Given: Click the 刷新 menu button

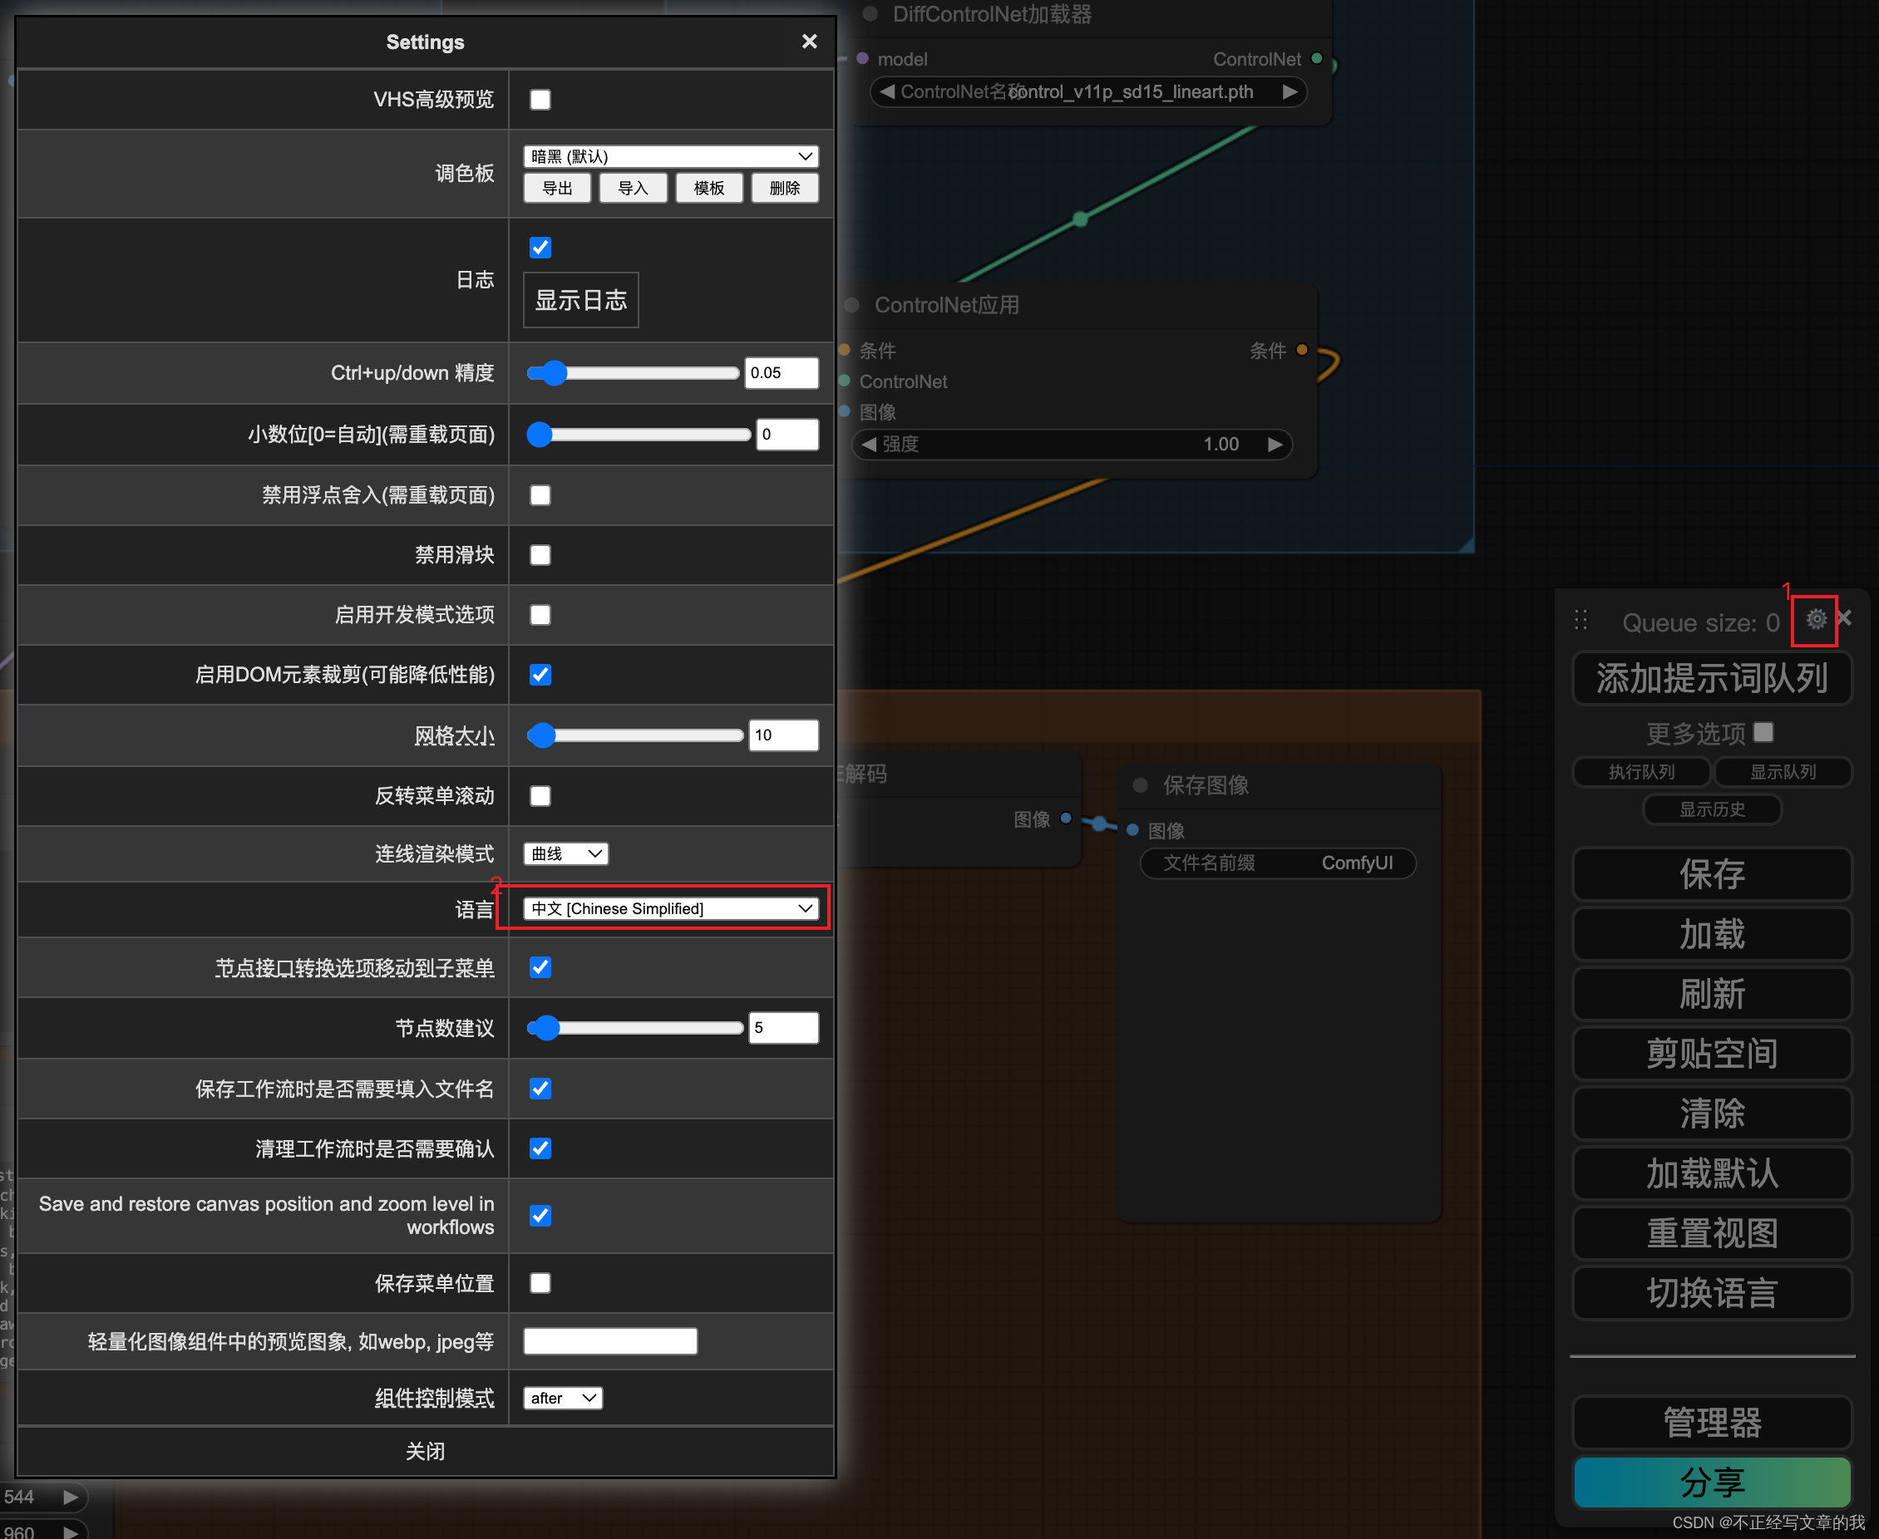Looking at the screenshot, I should tap(1712, 994).
